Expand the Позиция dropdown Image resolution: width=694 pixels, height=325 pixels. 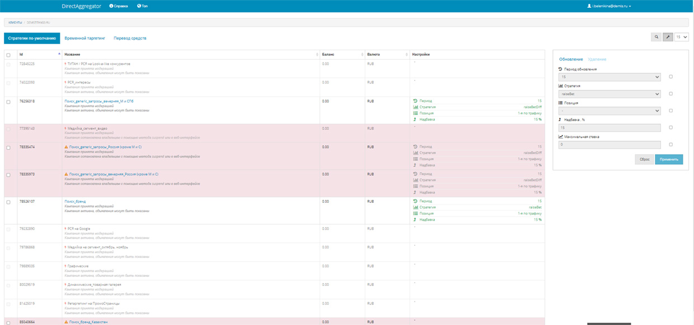(609, 111)
